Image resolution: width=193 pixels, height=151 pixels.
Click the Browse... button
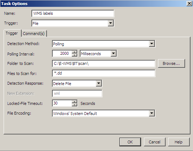[x=171, y=63]
